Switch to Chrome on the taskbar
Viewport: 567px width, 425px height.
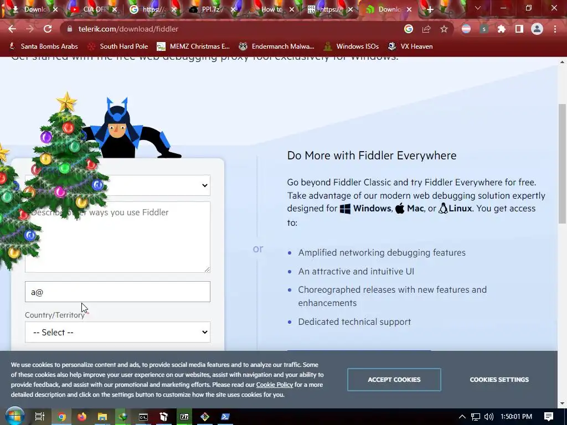[x=62, y=417]
